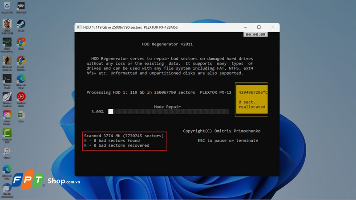
Task: Close the HDD Regenerator window
Action: (x=273, y=27)
